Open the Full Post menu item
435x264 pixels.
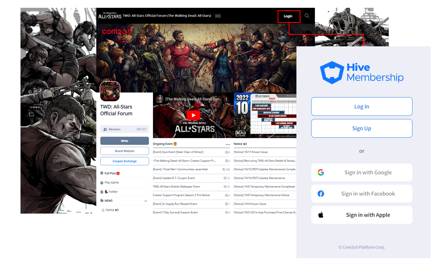(x=110, y=173)
